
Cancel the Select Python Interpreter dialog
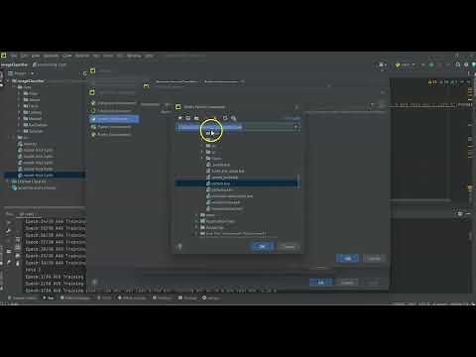pos(290,246)
